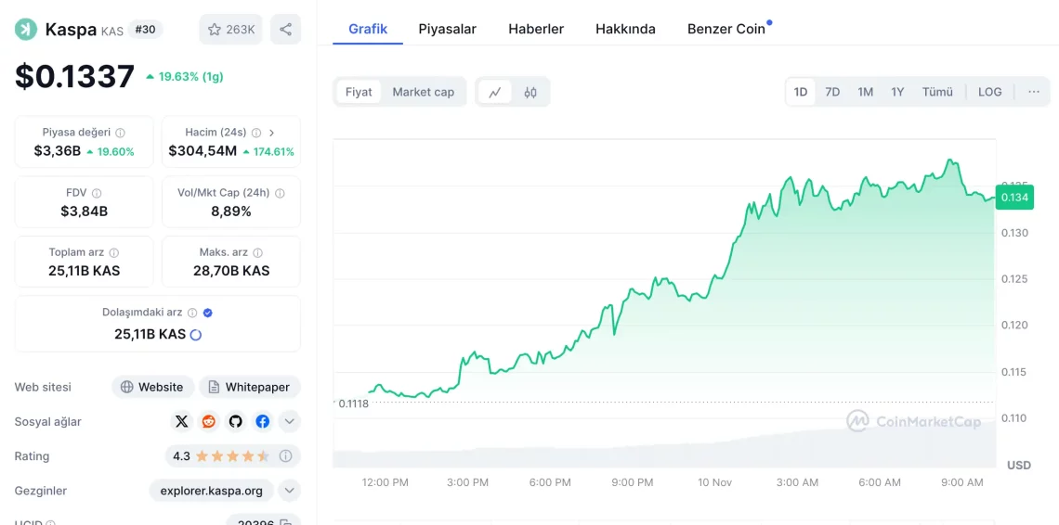Click the $3,84B FDV value
This screenshot has height=525, width=1059.
pyautogui.click(x=84, y=211)
